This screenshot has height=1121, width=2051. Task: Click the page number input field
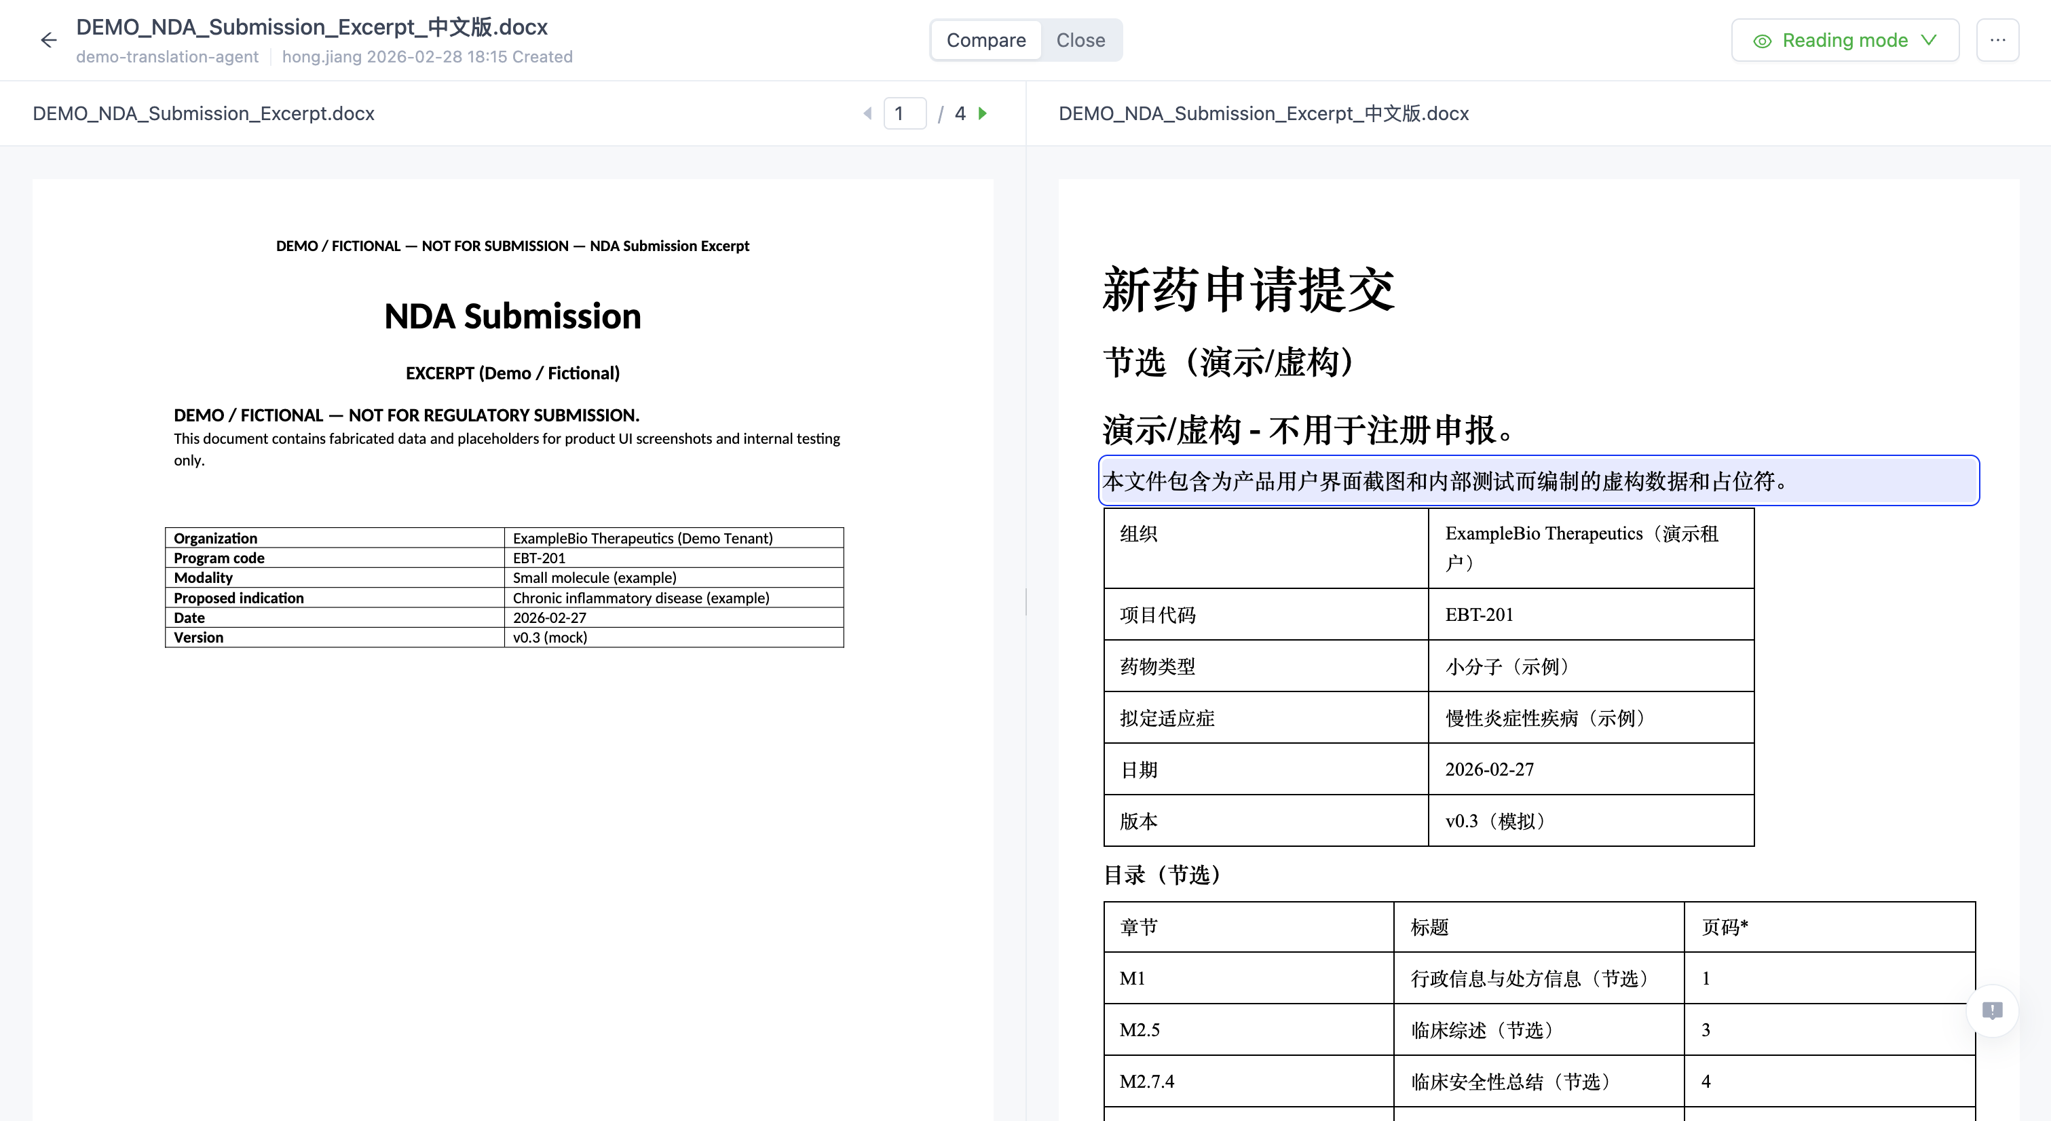coord(905,114)
